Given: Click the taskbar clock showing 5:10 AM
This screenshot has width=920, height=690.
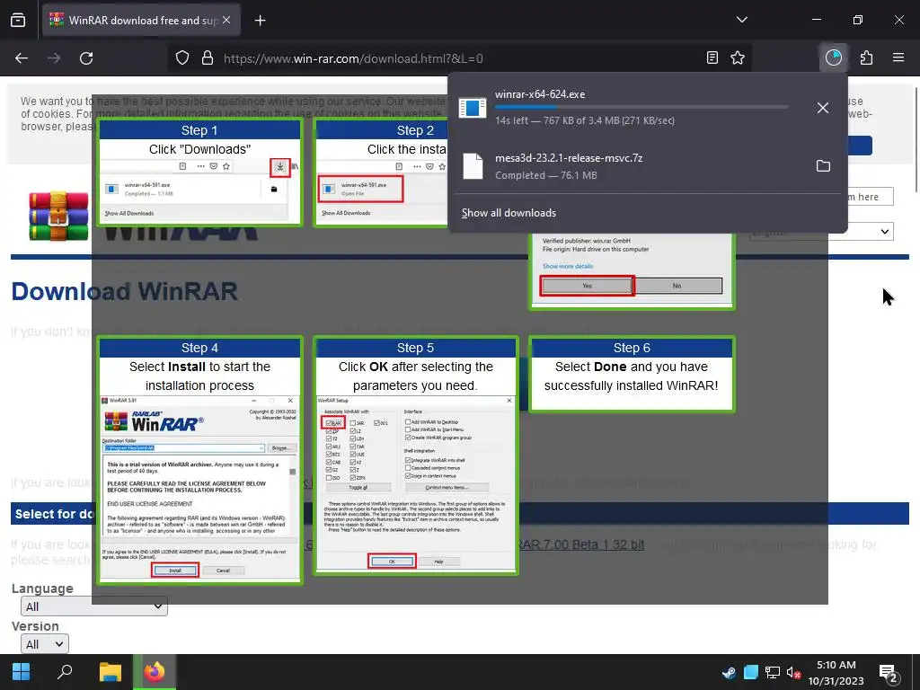Looking at the screenshot, I should tap(836, 672).
